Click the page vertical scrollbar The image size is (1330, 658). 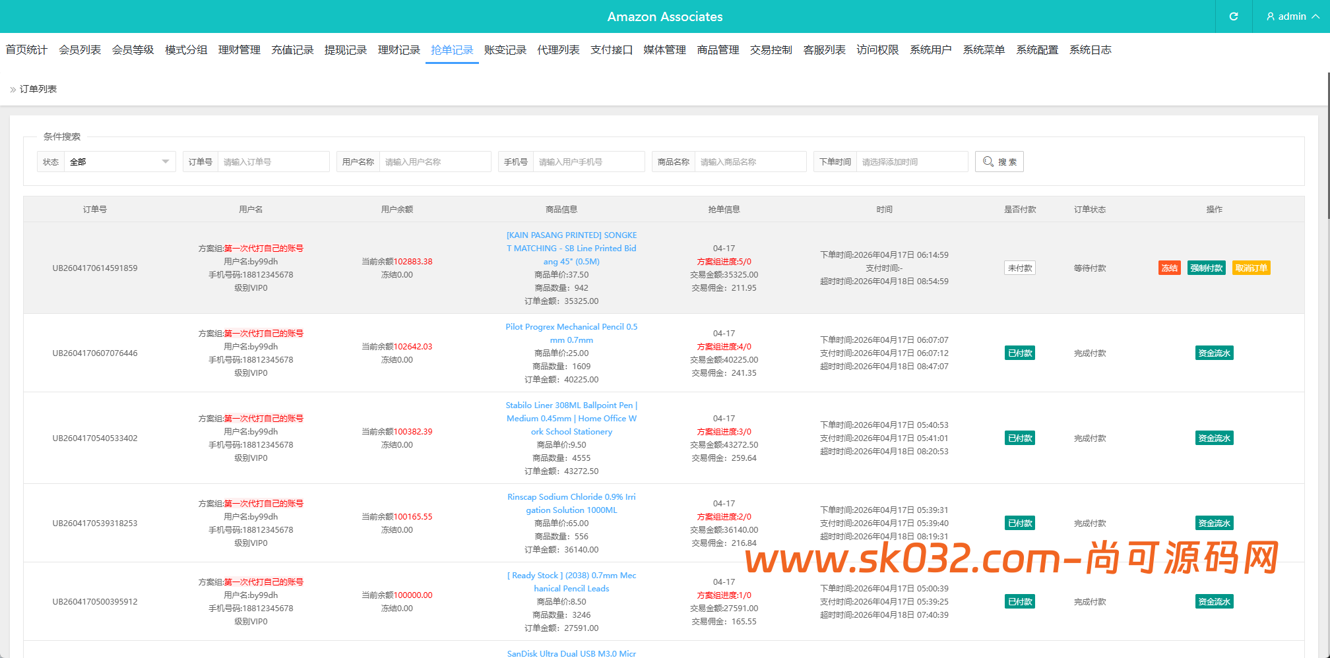click(x=1328, y=145)
